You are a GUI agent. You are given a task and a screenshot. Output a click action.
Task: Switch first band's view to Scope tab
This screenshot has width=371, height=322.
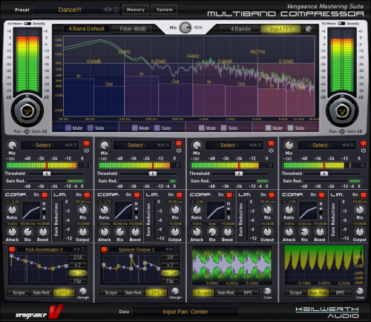19,292
